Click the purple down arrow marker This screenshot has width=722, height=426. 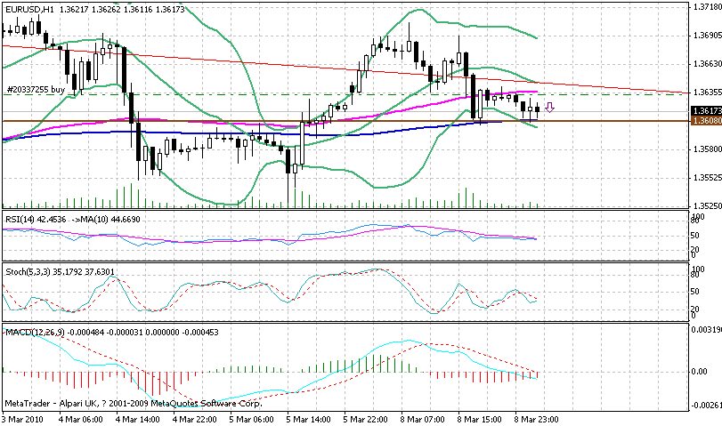(549, 108)
